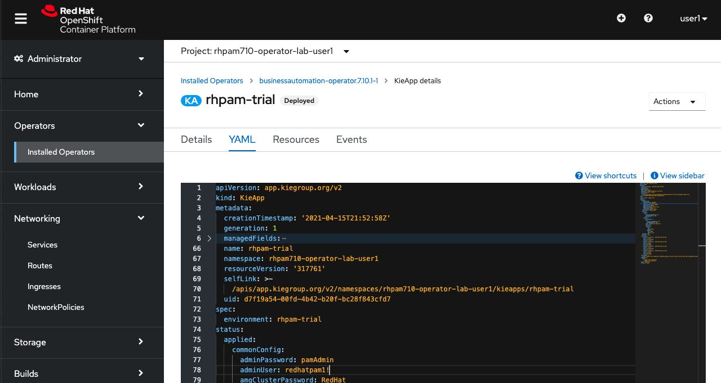Open NetworkPolicies under Networking
The width and height of the screenshot is (721, 383).
[x=56, y=307]
